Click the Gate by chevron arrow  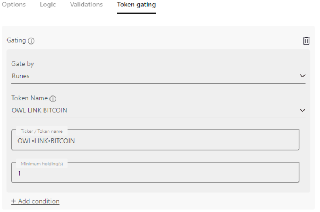302,76
